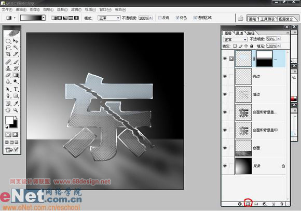Hide the 背景 layer using eye icon
This screenshot has width=301, height=211.
pos(225,166)
